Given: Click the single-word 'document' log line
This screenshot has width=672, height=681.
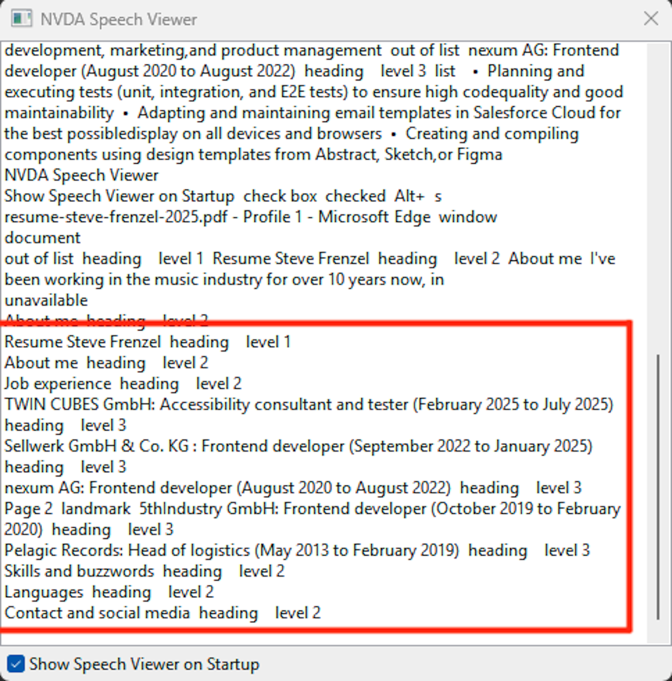Looking at the screenshot, I should tap(43, 238).
